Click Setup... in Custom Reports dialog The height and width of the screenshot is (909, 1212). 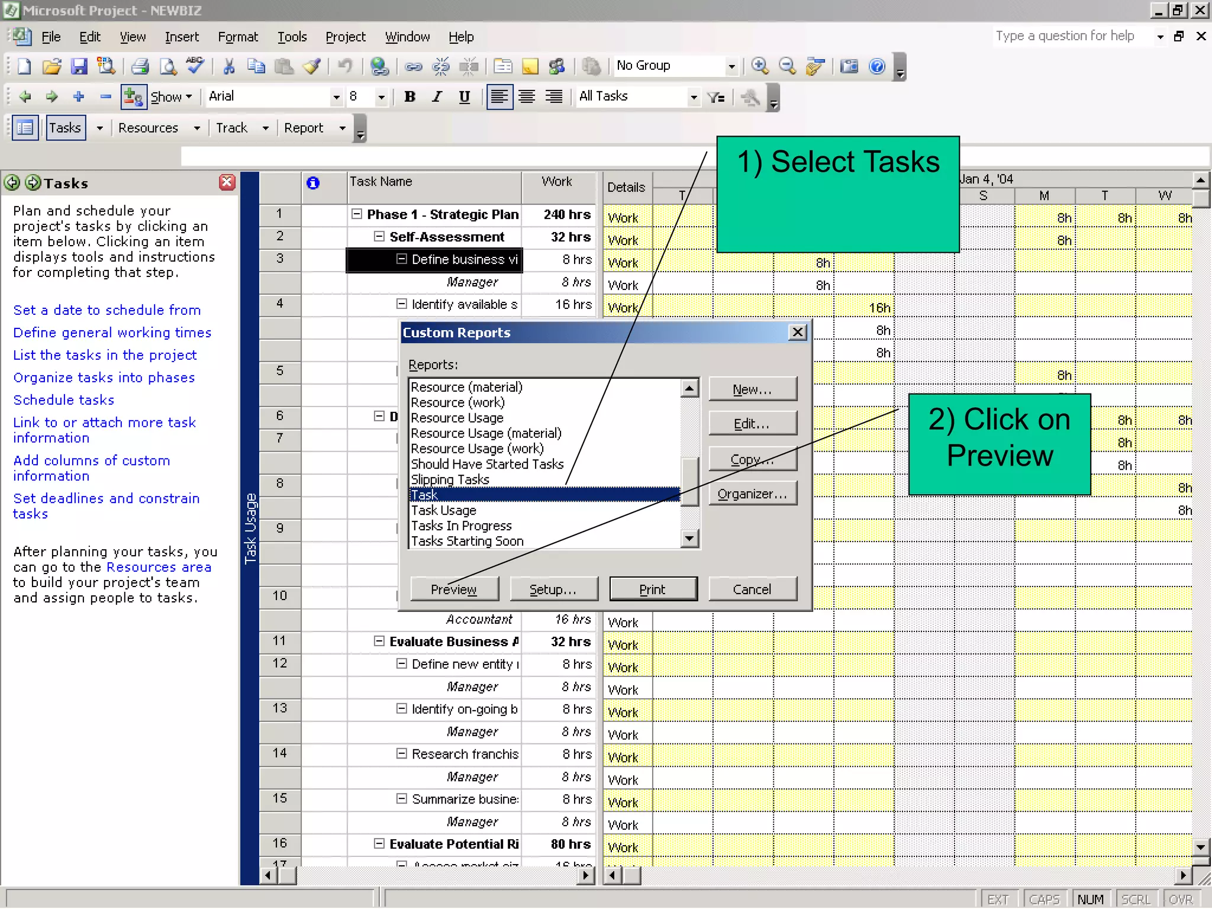coord(553,589)
